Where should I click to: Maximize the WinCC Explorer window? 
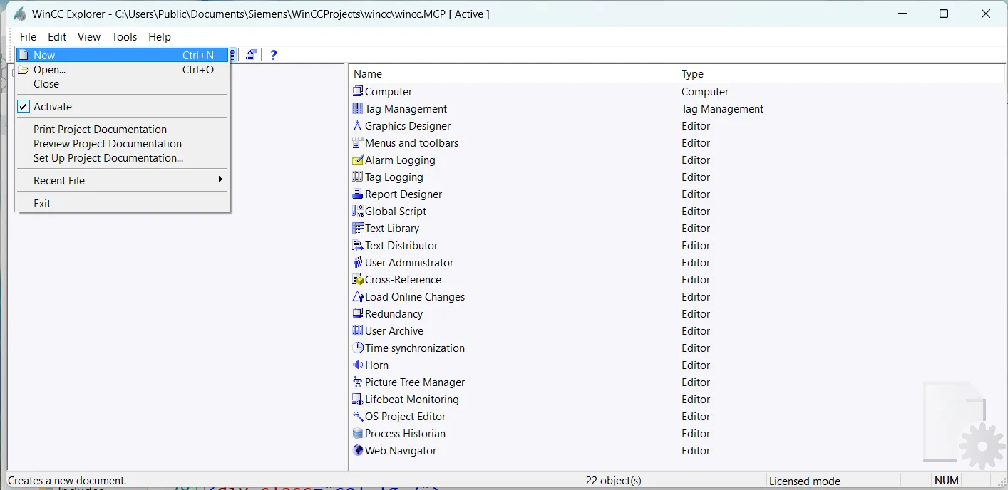point(944,14)
